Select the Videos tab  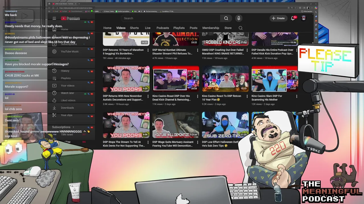tap(121, 28)
